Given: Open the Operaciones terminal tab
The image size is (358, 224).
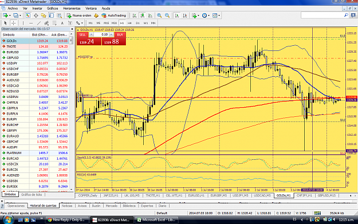Looking at the screenshot, I should (16, 206).
